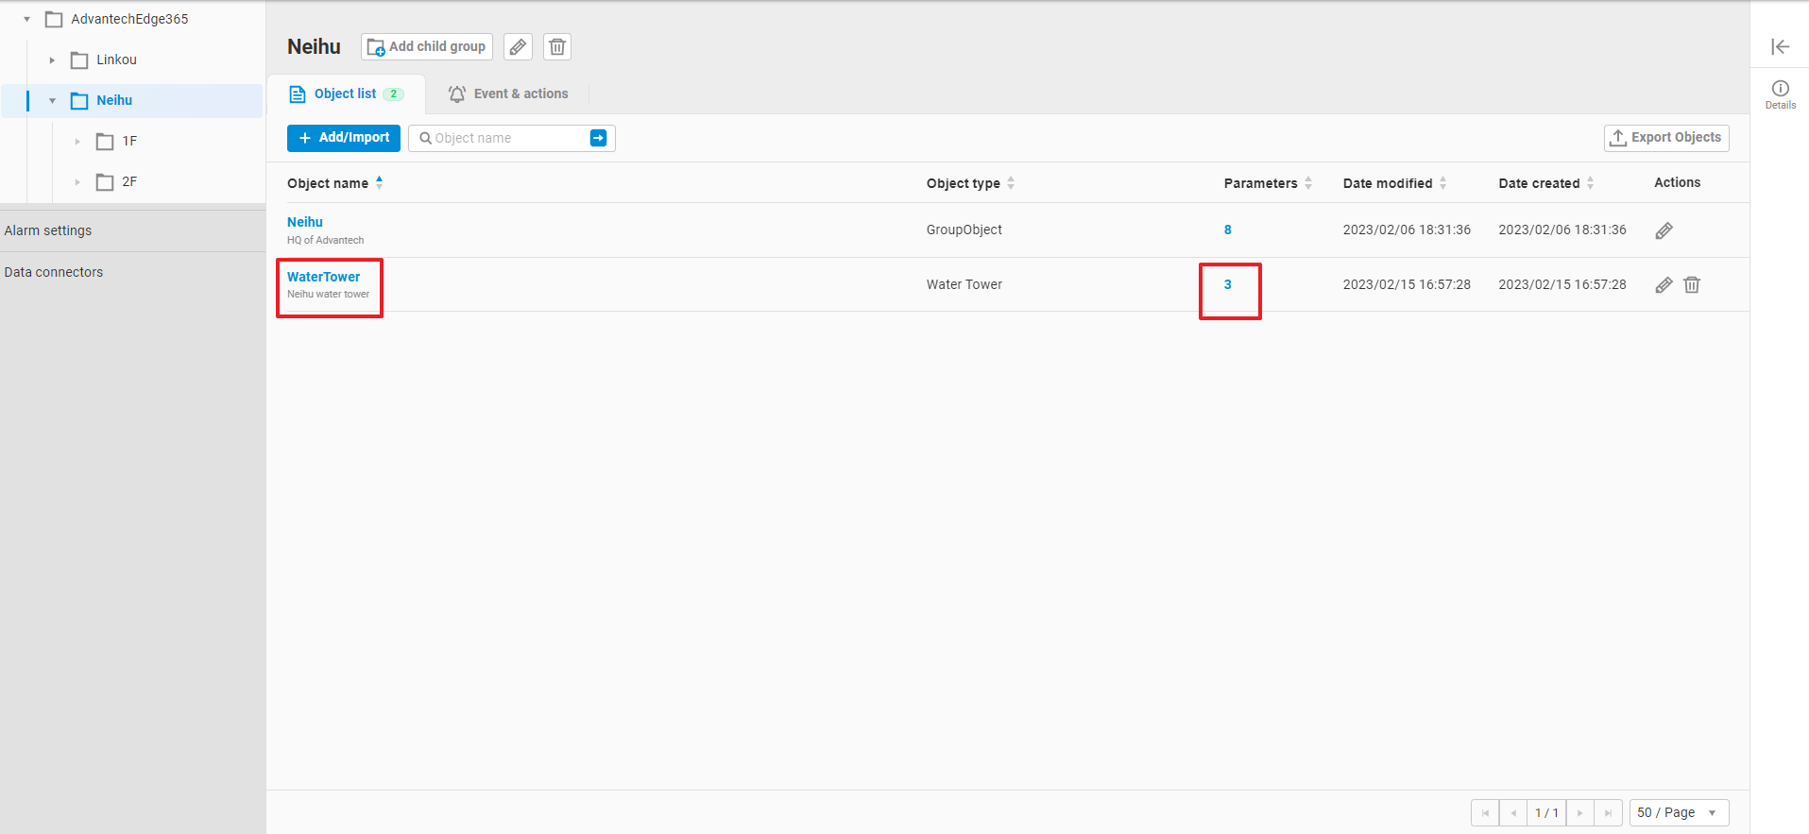Click the Add/Import button
This screenshot has width=1809, height=834.
click(x=344, y=138)
